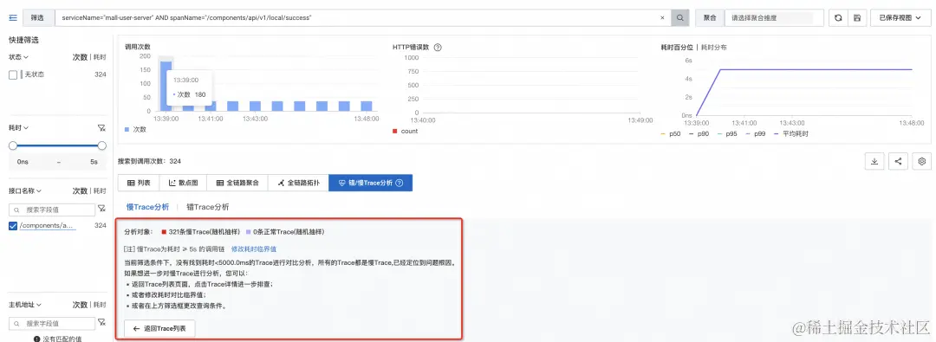Image resolution: width=936 pixels, height=342 pixels.
Task: Clear the 接口名称 search filter icon
Action: (x=101, y=209)
